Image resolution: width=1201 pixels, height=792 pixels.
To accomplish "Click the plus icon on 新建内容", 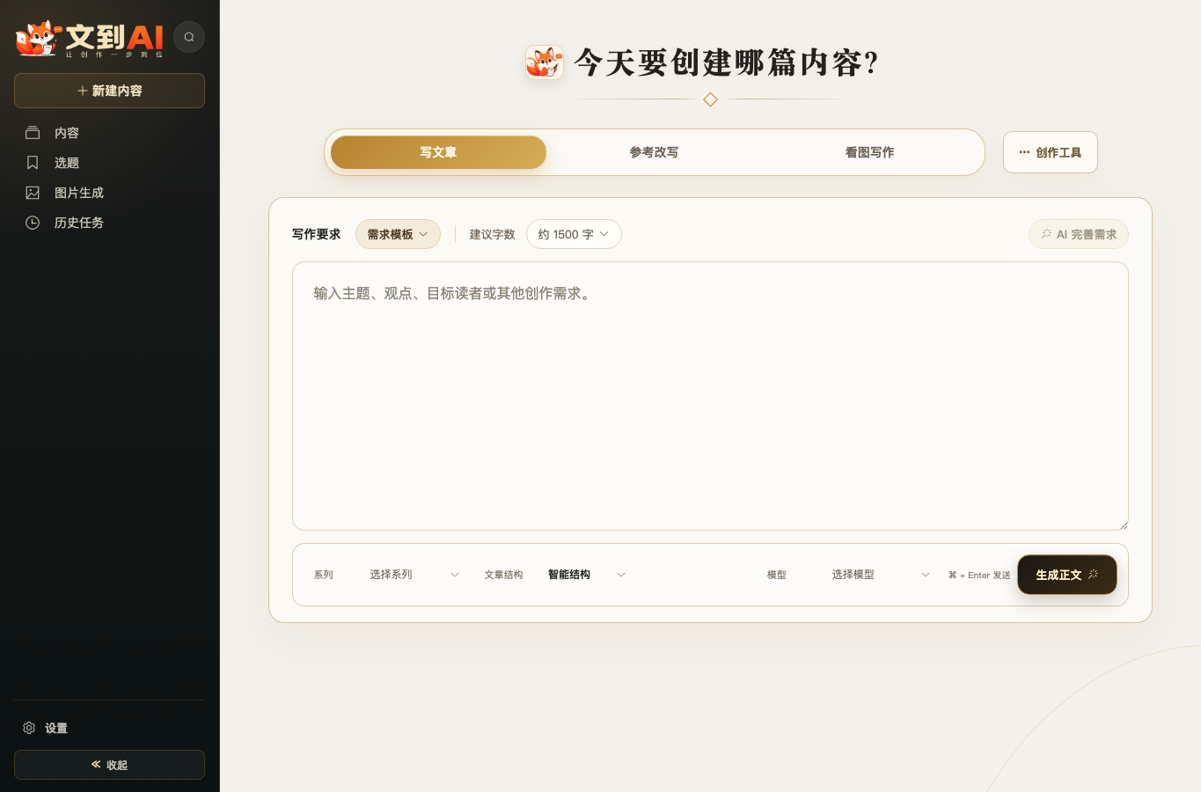I will 83,91.
